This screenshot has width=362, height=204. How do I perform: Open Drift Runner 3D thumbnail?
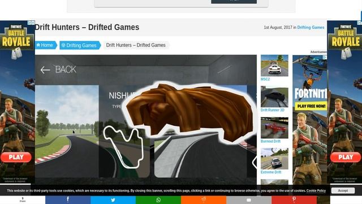coord(274,96)
